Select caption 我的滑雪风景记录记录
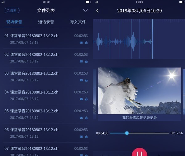185x156 pixels. tap(140, 117)
